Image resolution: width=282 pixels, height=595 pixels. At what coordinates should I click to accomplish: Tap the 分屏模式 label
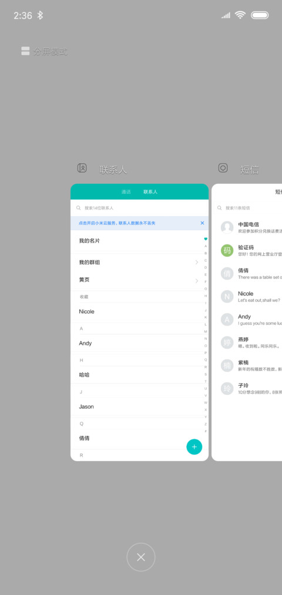pos(50,52)
